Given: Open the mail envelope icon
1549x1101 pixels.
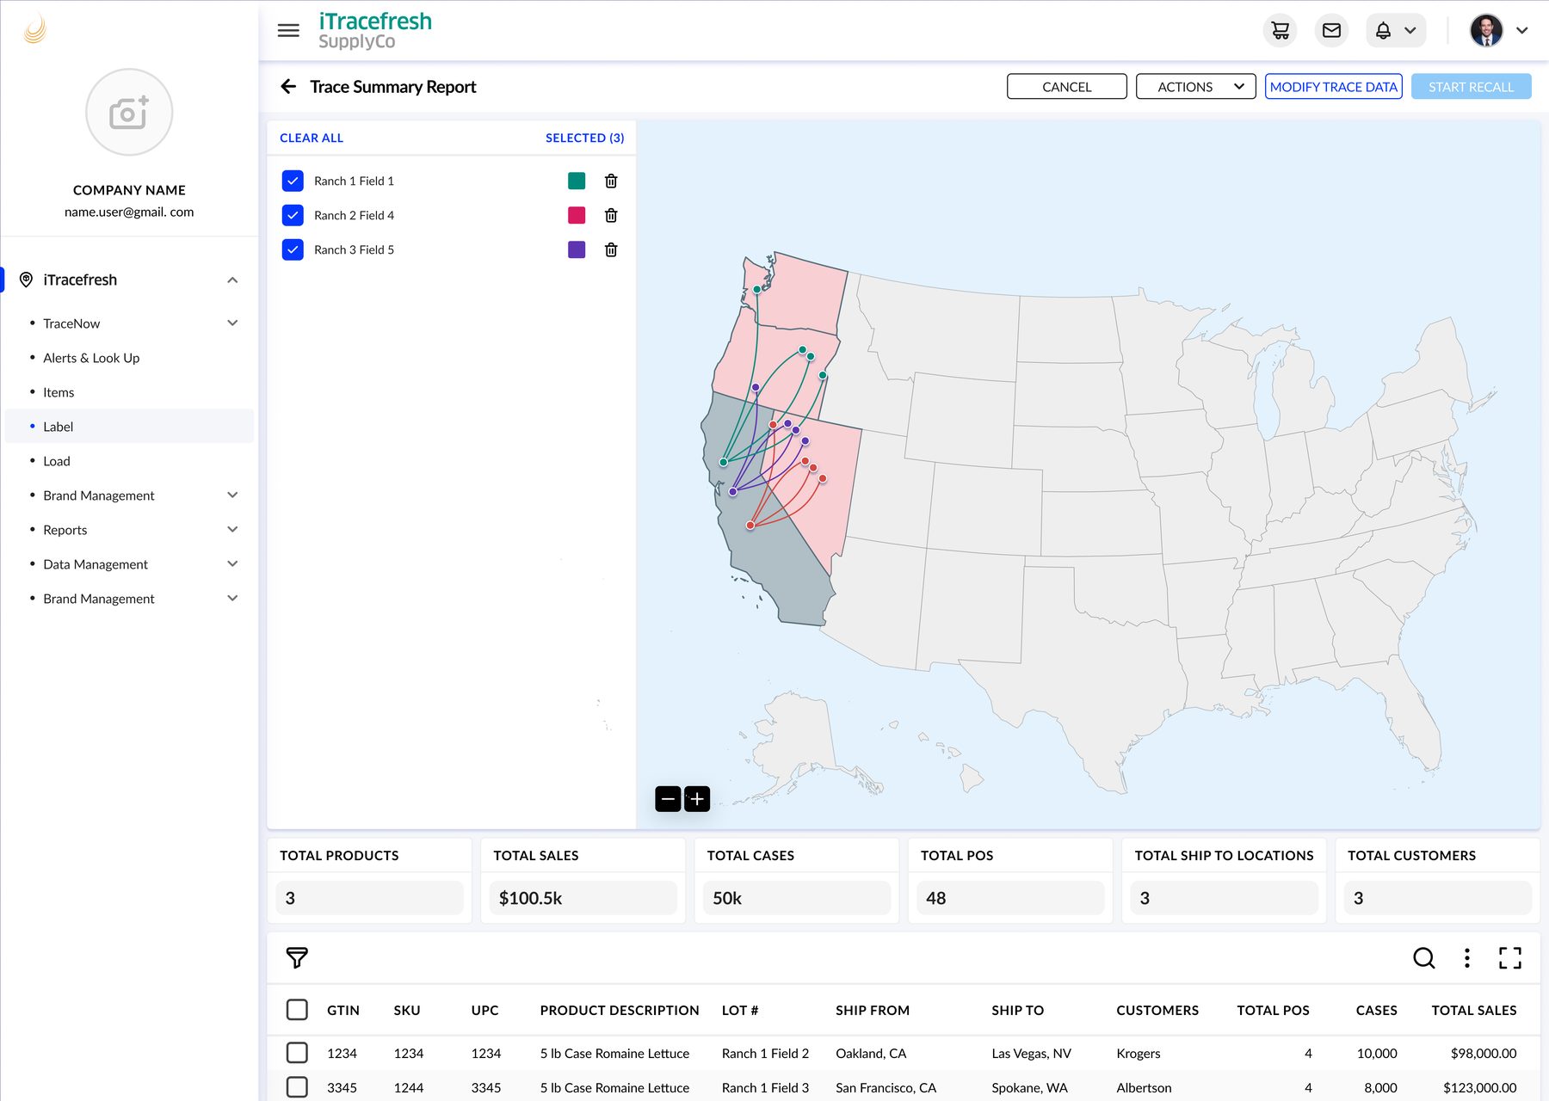Looking at the screenshot, I should click(1331, 31).
